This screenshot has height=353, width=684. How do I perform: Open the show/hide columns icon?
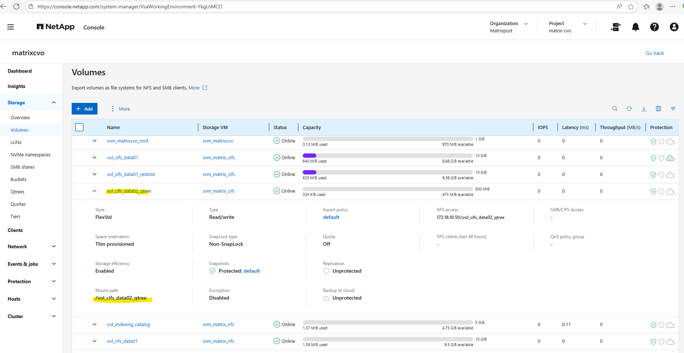(x=659, y=109)
